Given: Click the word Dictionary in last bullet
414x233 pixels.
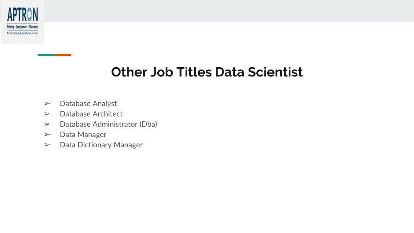Looking at the screenshot, I should (x=95, y=145).
